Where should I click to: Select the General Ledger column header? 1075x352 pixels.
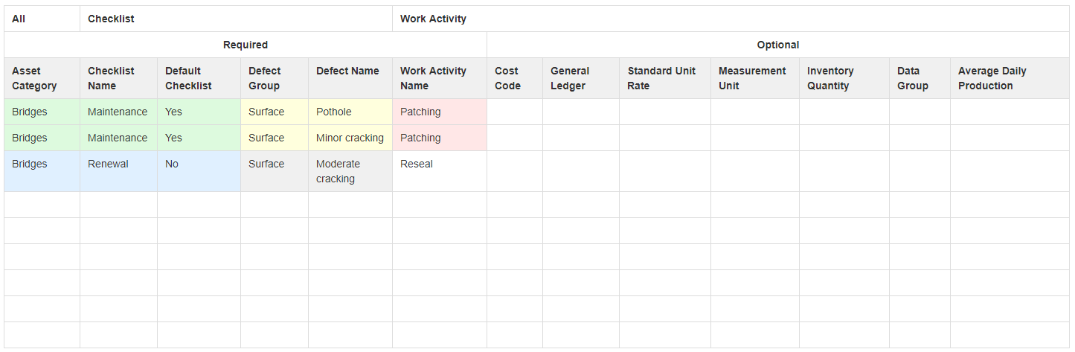tap(580, 78)
